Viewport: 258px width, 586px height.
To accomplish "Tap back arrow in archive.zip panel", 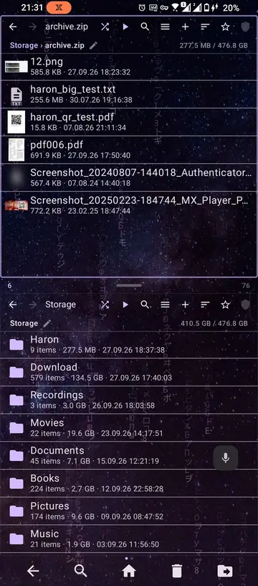I will coord(13,27).
